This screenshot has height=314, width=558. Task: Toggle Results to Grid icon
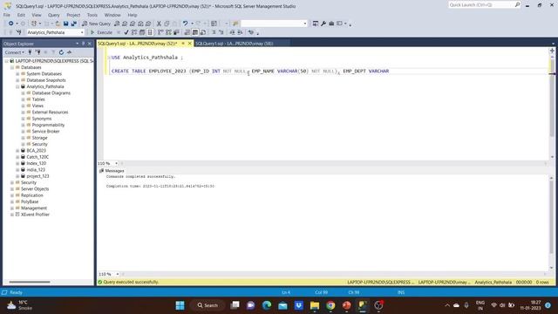[195, 32]
